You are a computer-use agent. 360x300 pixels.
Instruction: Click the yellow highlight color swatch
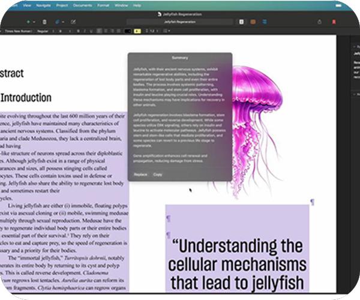click(x=137, y=30)
